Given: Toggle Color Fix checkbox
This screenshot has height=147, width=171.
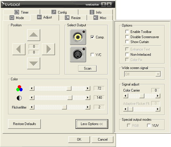Looking at the screenshot, I should tap(127, 60).
